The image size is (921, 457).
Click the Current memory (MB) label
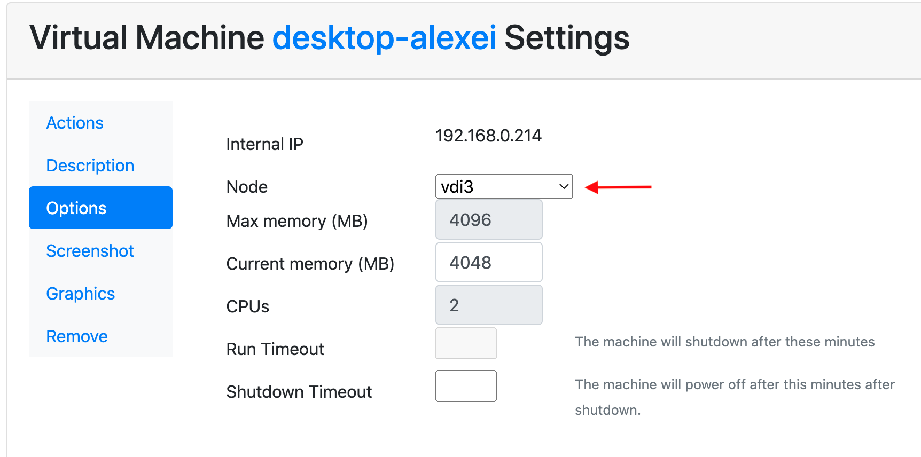[310, 264]
